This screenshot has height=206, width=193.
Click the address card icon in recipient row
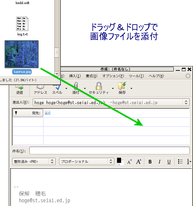48,113
